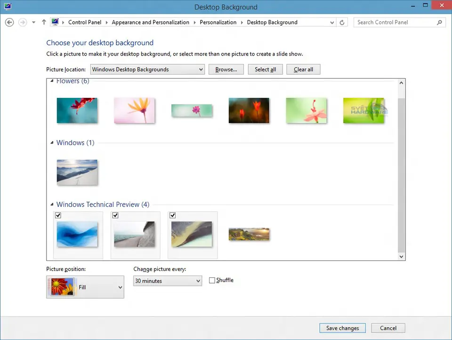Select the snowy mountain Windows wallpaper
This screenshot has width=452, height=340.
point(77,172)
